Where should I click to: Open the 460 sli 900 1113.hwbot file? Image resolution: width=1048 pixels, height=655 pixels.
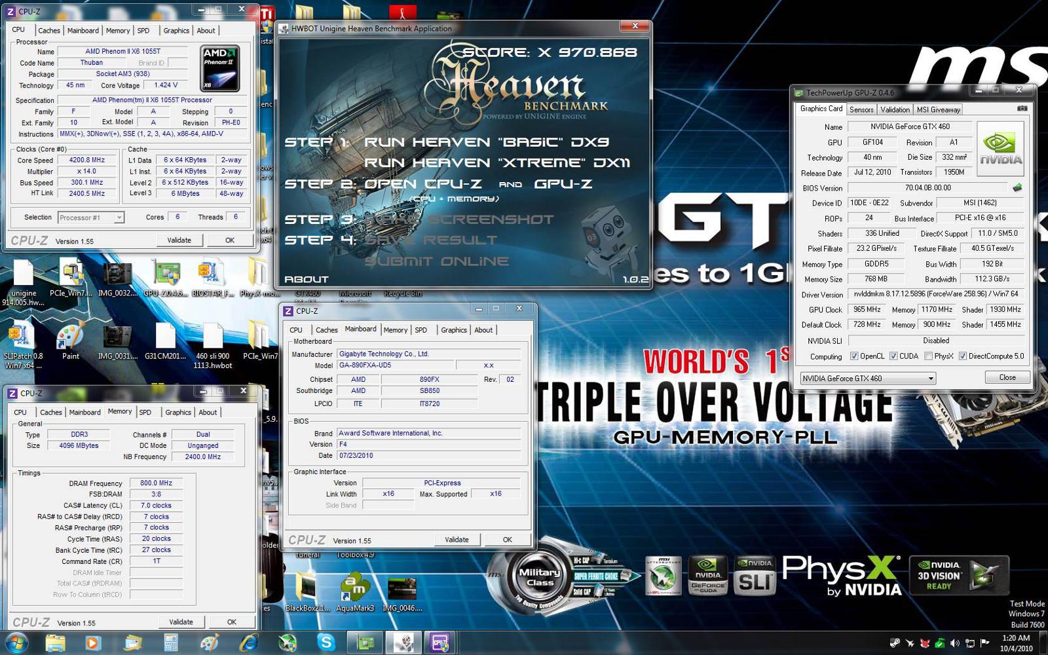(212, 347)
